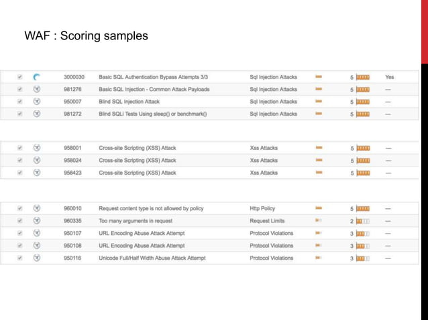Click the blue icon beside rule 3000030
Viewport: 428px width, 320px height.
(x=38, y=77)
